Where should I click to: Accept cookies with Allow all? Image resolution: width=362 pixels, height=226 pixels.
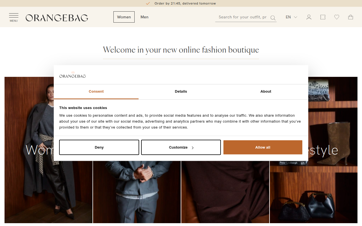[263, 147]
